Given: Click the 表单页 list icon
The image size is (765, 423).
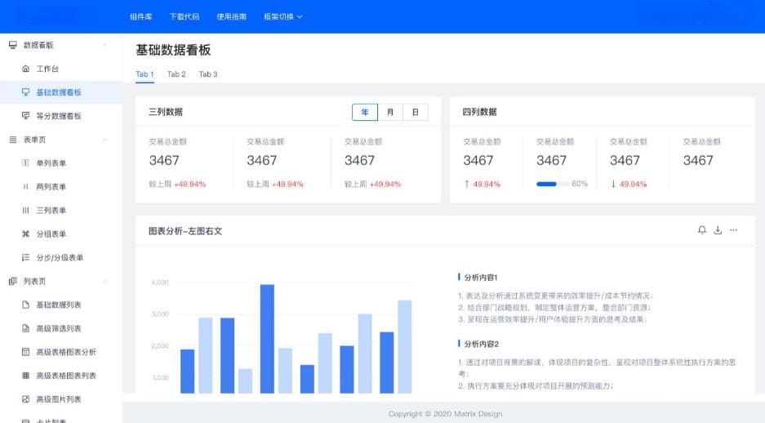Looking at the screenshot, I should pos(13,140).
